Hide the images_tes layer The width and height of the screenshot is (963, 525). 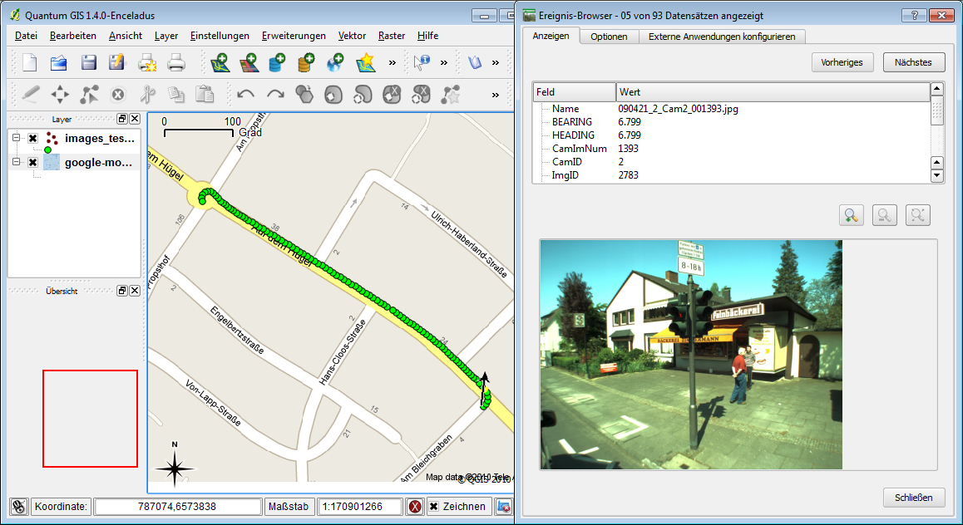click(32, 138)
